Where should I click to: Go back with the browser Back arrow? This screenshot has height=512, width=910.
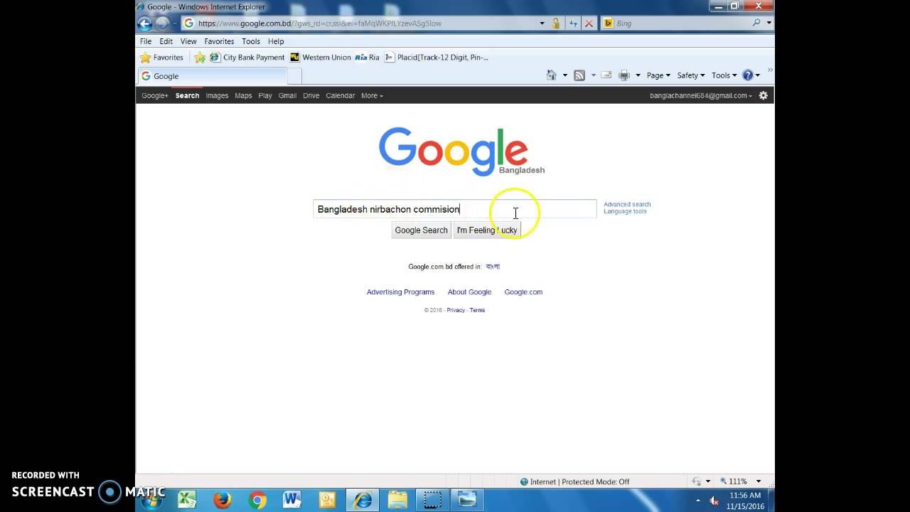[x=144, y=23]
